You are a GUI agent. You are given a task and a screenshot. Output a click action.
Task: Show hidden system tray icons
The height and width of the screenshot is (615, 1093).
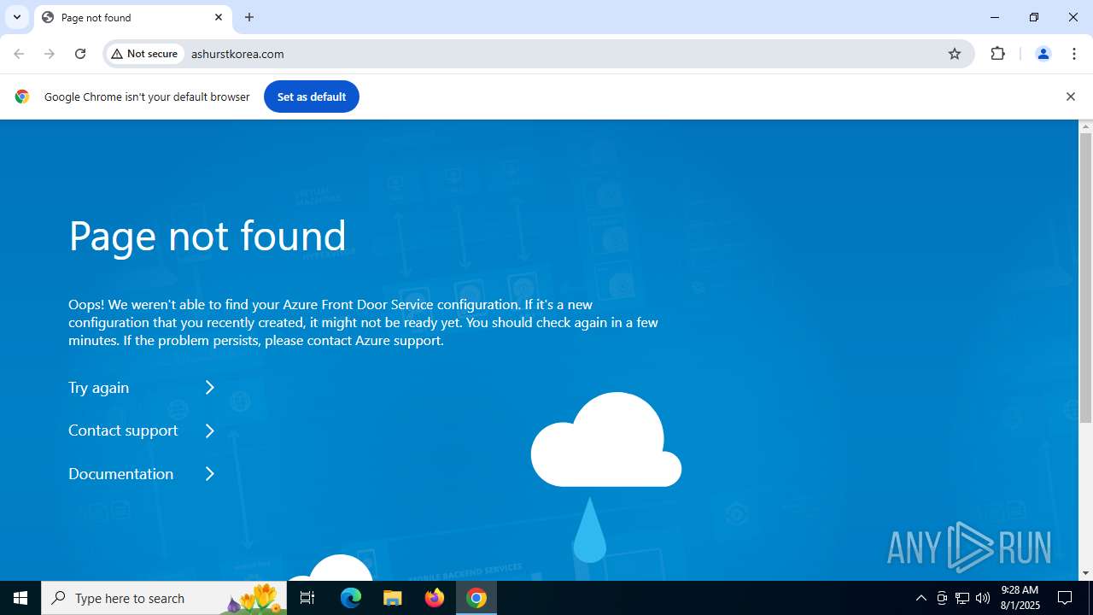pos(921,598)
